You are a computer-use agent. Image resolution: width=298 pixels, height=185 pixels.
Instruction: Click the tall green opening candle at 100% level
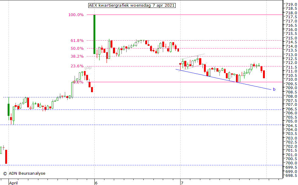[94, 34]
